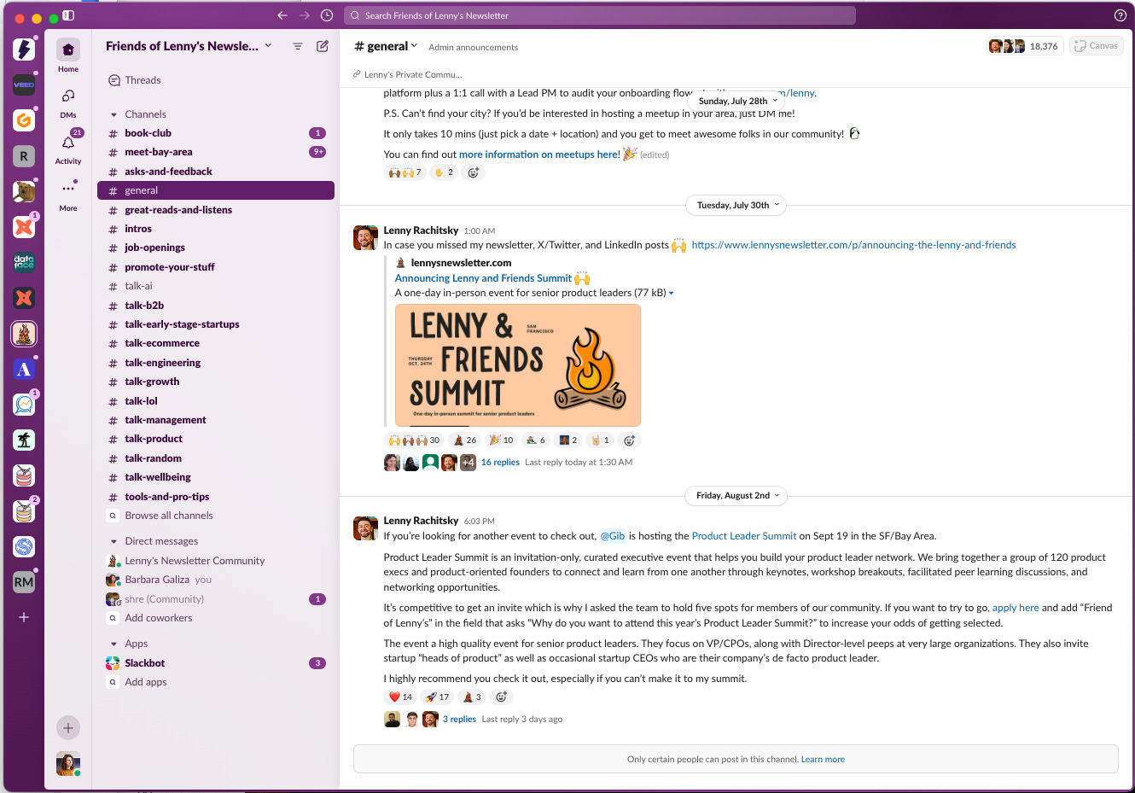The image size is (1135, 793).
Task: Toggle the campfire reaction with 3
Action: pos(472,697)
